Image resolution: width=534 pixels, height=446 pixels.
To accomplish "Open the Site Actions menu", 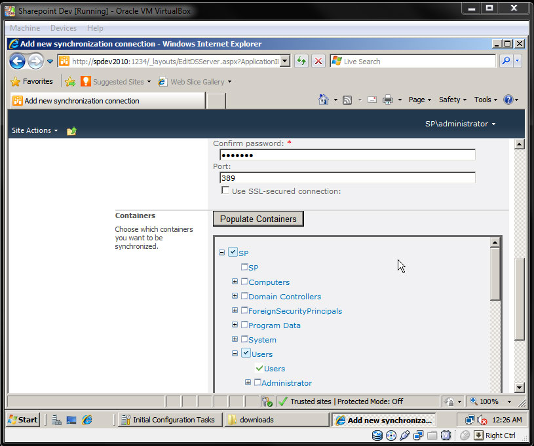I will click(35, 130).
